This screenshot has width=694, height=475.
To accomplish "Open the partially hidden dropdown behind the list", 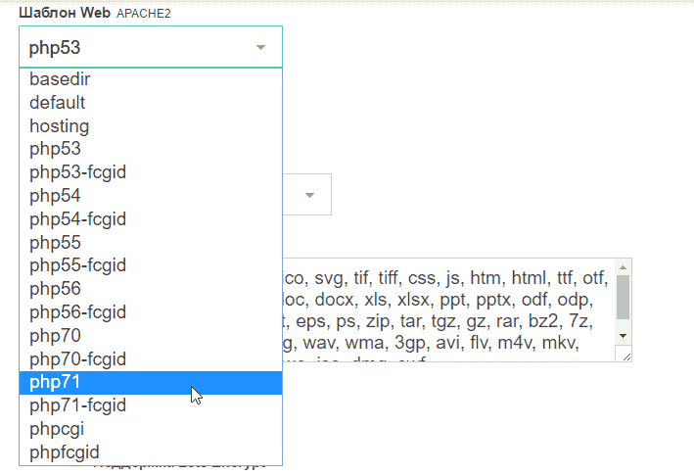I will point(309,195).
